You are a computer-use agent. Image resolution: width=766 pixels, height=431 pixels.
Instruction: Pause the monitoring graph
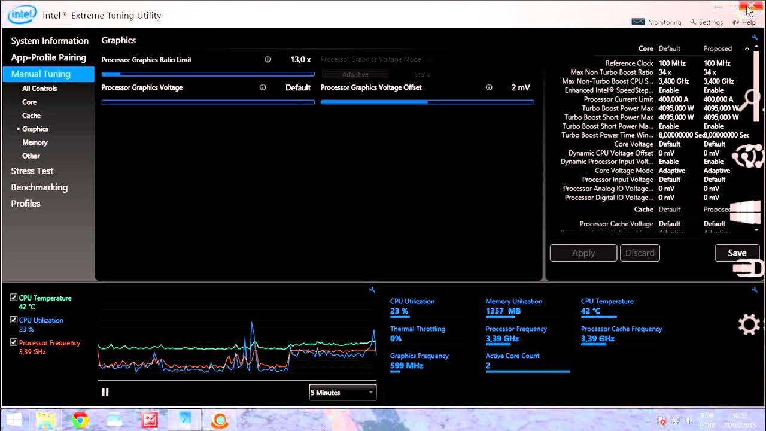click(x=105, y=392)
